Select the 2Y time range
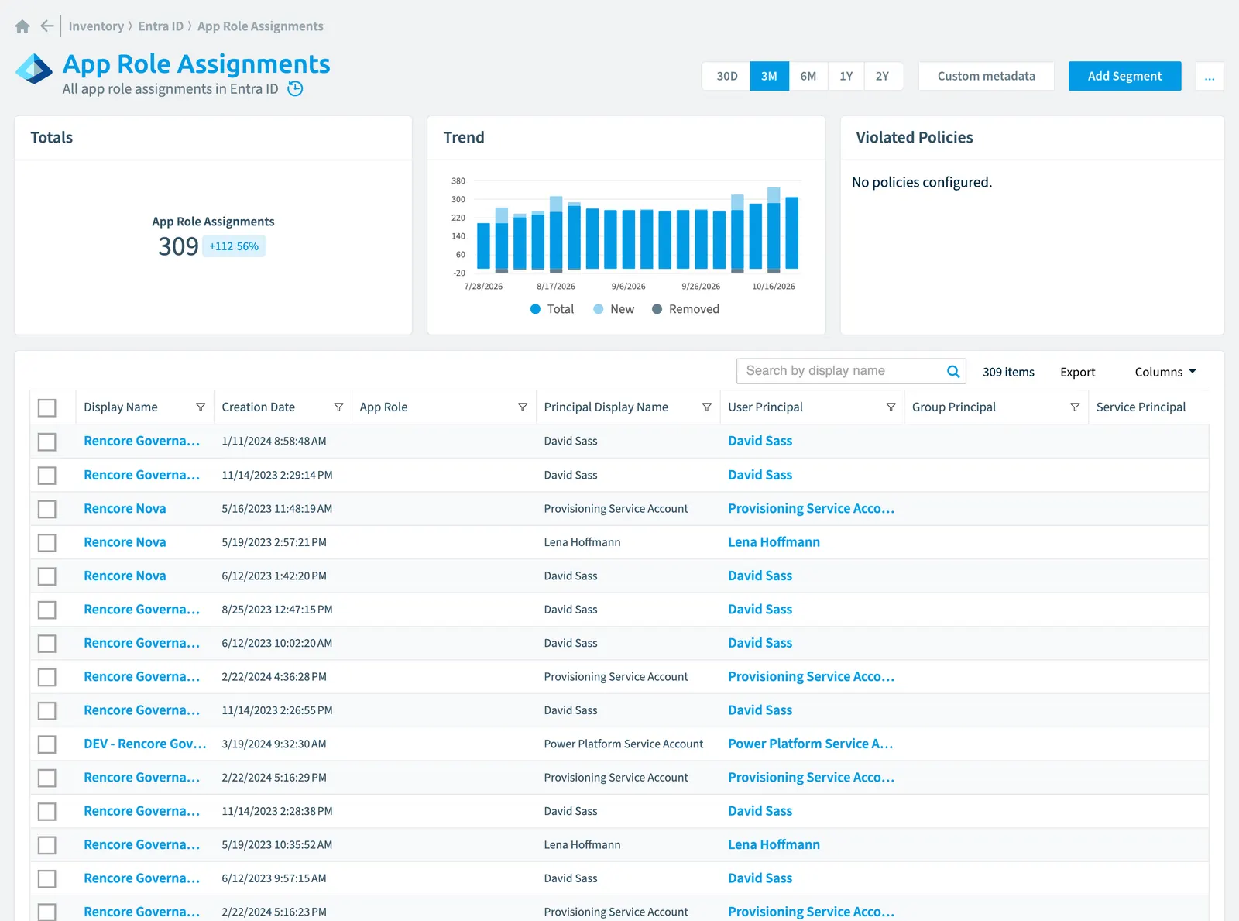 click(x=883, y=76)
